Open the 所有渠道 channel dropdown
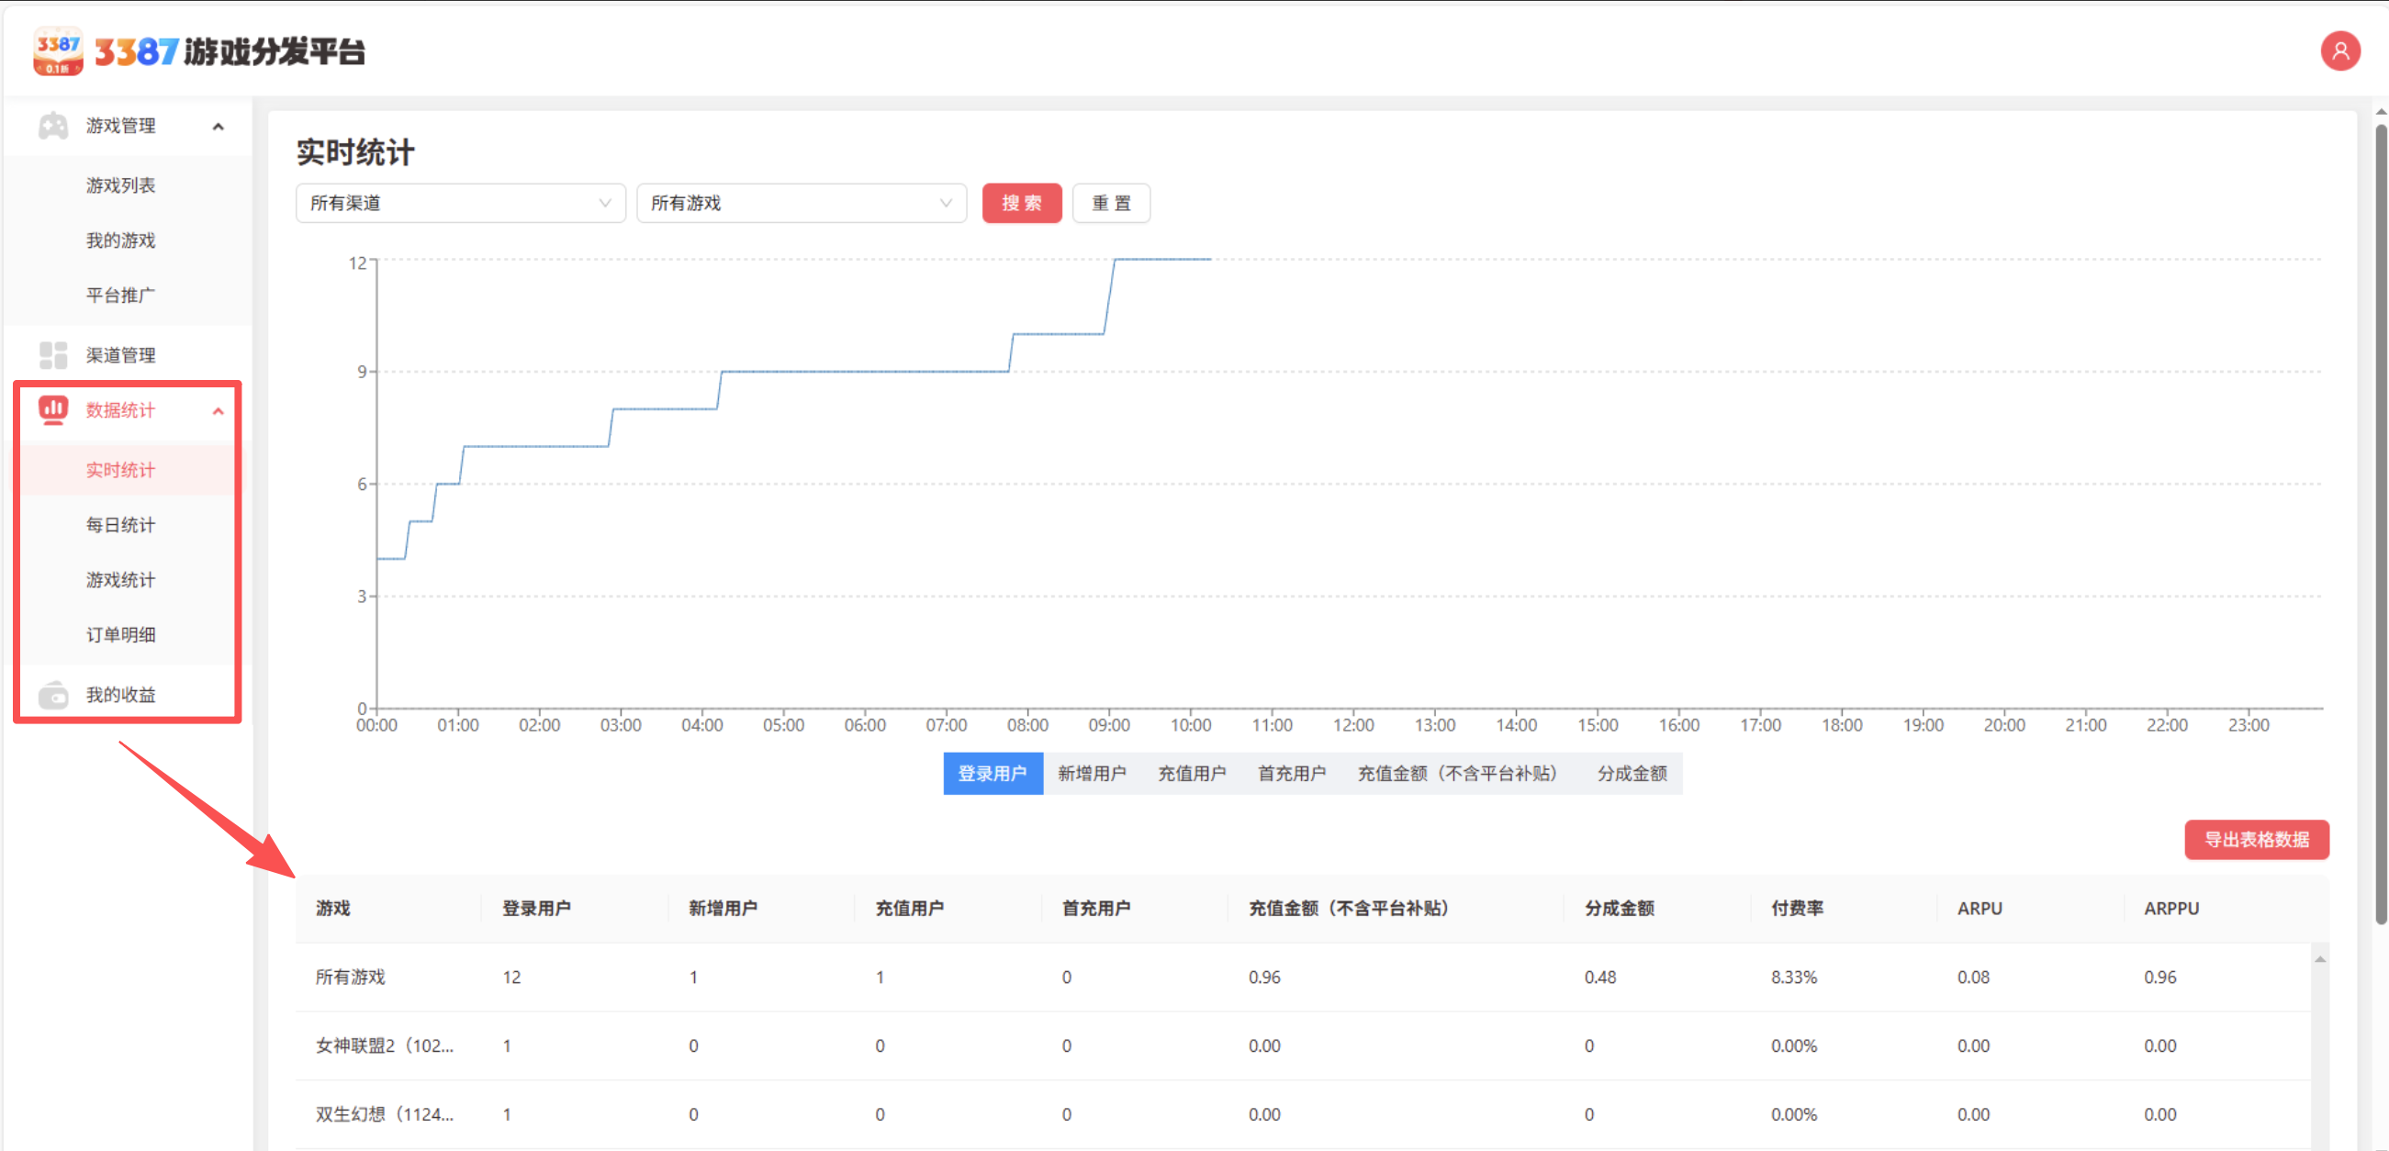This screenshot has width=2389, height=1151. [460, 203]
